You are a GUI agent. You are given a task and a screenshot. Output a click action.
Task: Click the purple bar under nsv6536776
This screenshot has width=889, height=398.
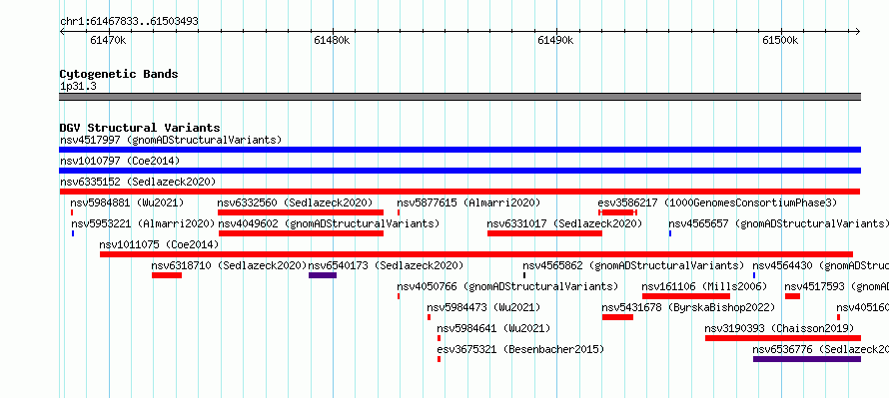point(807,359)
